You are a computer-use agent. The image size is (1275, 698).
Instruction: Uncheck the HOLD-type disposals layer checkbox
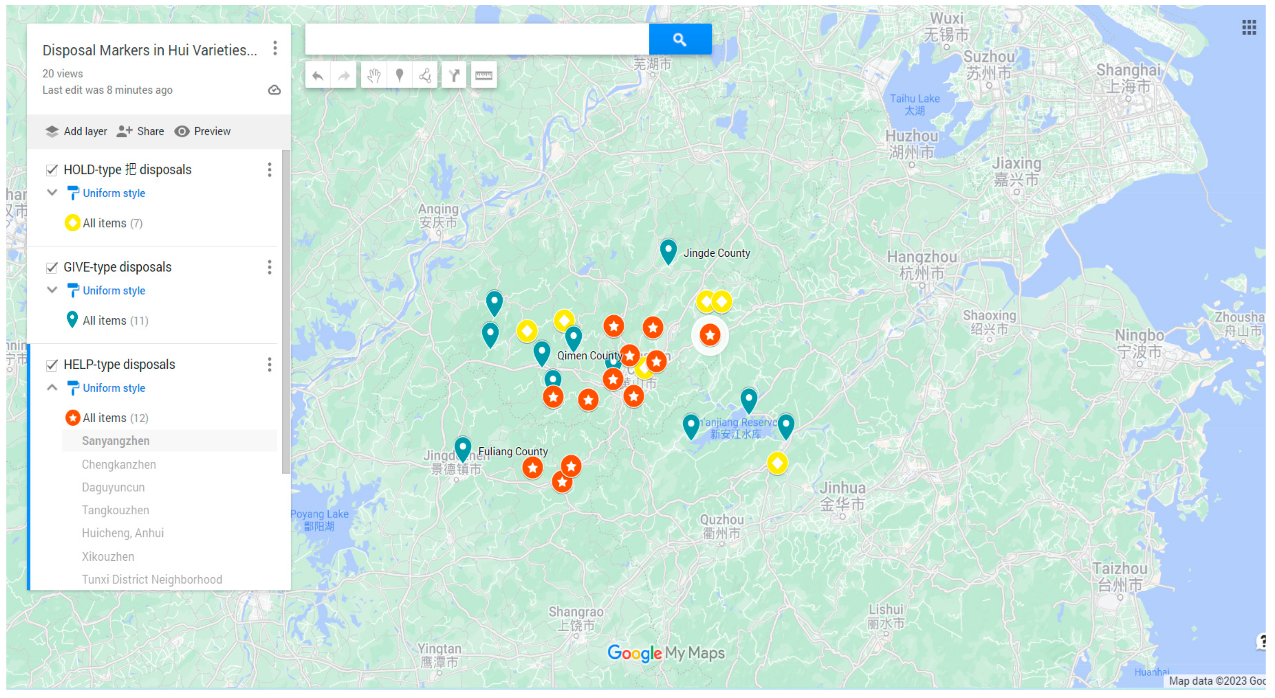coord(52,170)
